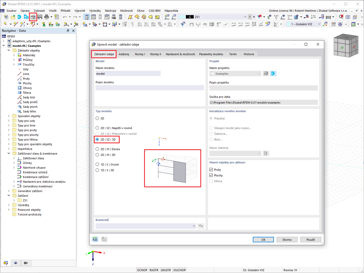This screenshot has height=273, width=364.
Task: Toggle OUCHOP in status bar
Action: click(180, 270)
